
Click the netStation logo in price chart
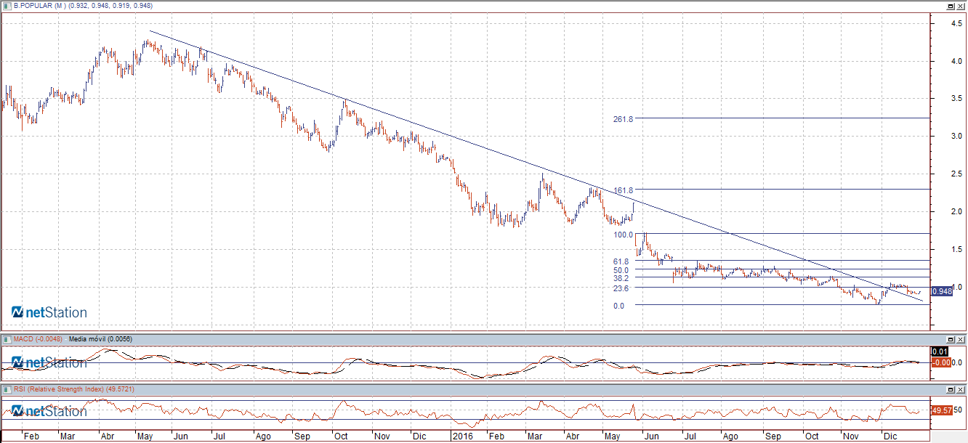(49, 312)
